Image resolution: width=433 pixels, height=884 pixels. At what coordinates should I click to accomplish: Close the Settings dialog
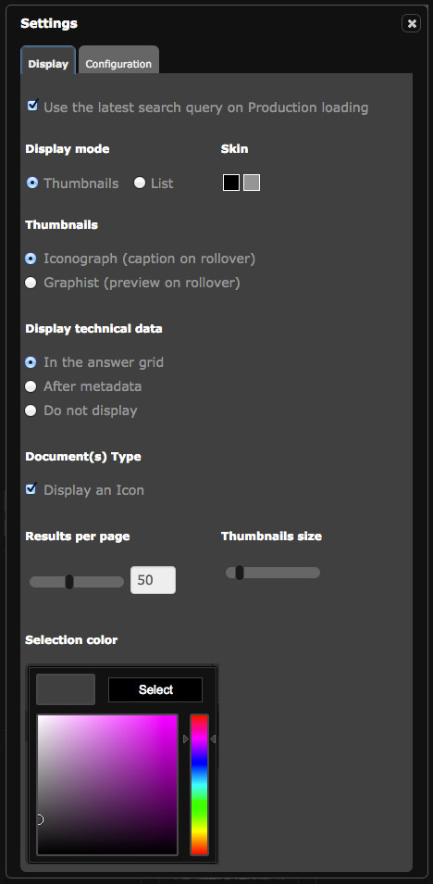[411, 23]
